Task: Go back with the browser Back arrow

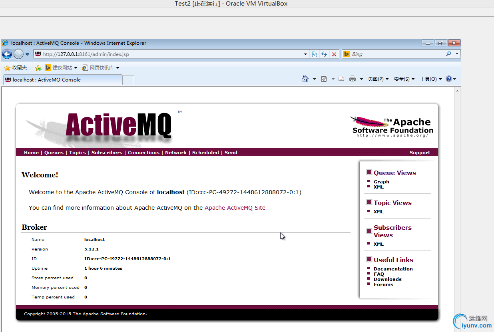Action: 7,54
